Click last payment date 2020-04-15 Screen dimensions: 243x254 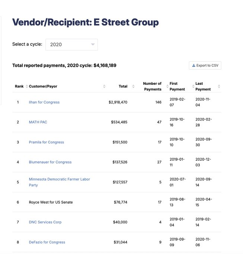(x=204, y=202)
